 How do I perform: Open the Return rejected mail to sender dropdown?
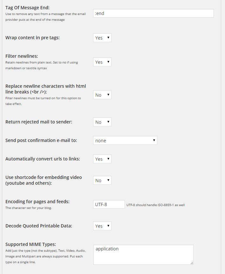pos(102,122)
